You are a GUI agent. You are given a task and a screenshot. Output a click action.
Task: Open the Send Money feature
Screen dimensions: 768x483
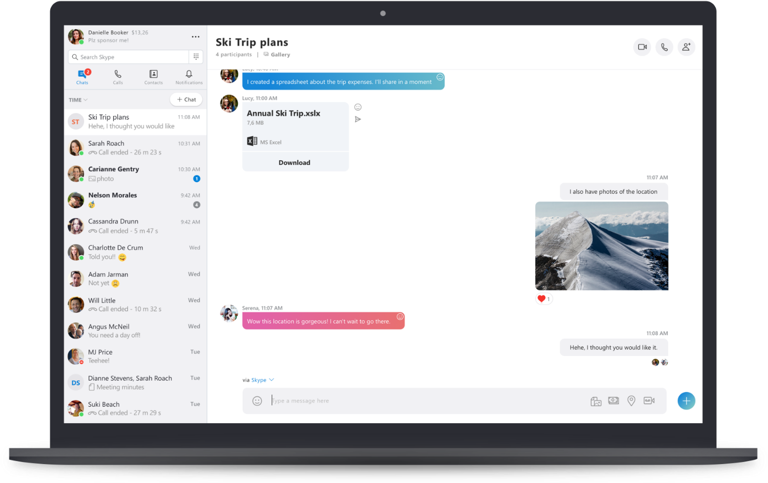coord(613,401)
